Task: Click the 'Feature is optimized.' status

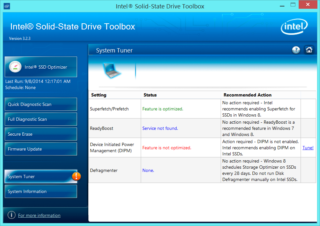Action: pos(163,109)
